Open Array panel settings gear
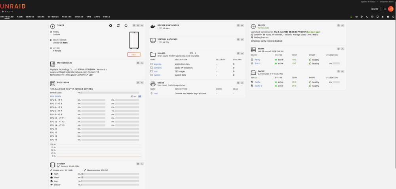396x189 pixels. pyautogui.click(x=339, y=49)
